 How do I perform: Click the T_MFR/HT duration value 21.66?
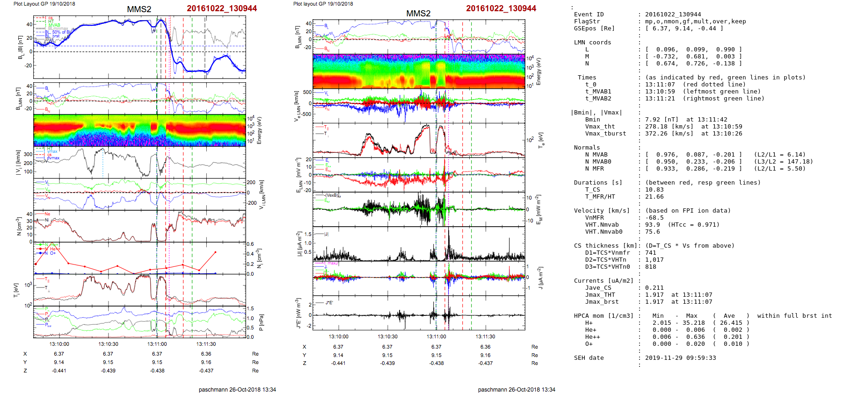pos(655,197)
